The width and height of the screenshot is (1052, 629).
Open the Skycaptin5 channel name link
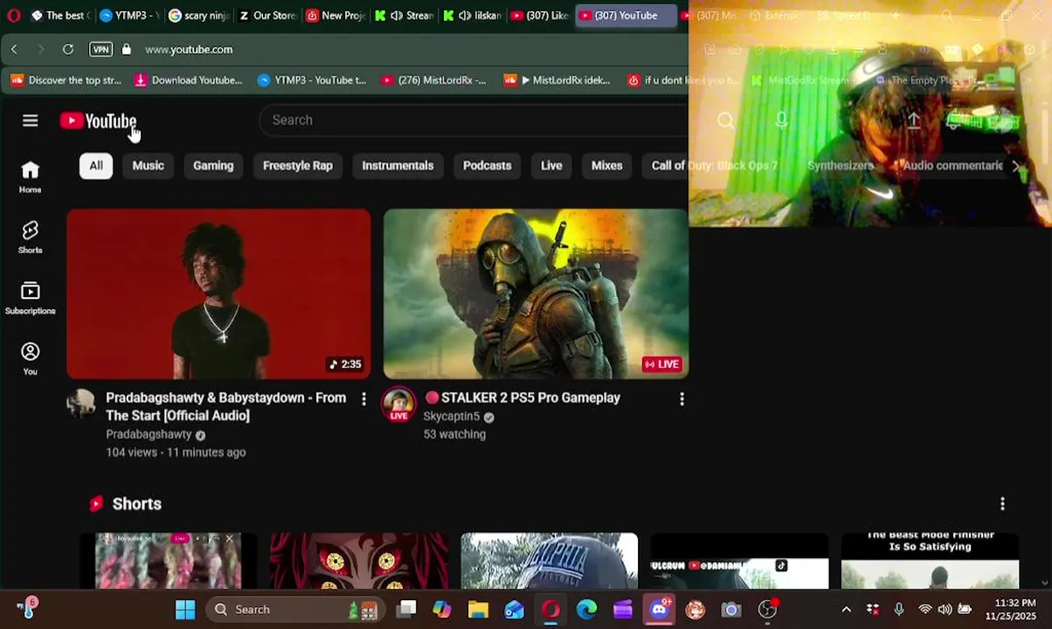pyautogui.click(x=452, y=417)
